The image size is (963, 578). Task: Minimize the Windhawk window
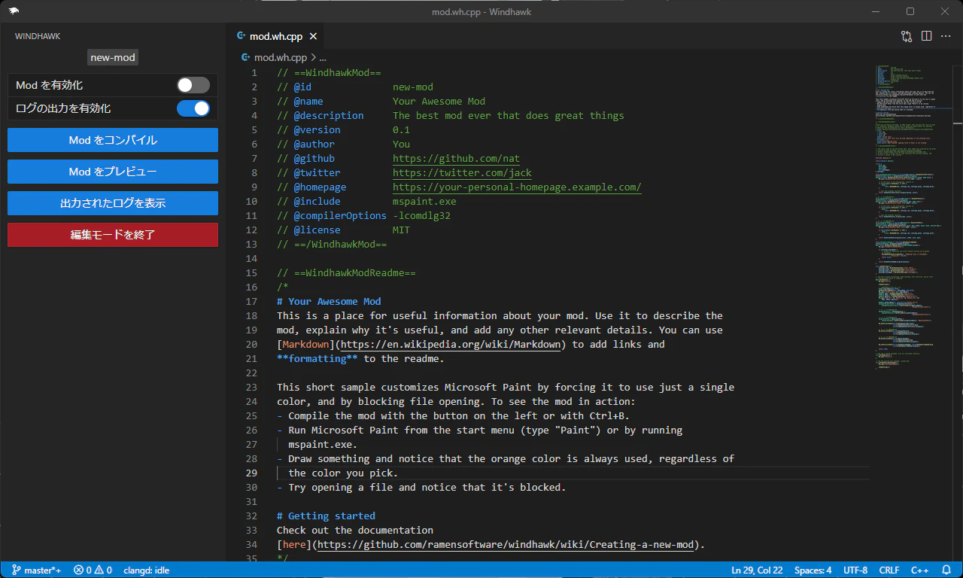(x=876, y=11)
